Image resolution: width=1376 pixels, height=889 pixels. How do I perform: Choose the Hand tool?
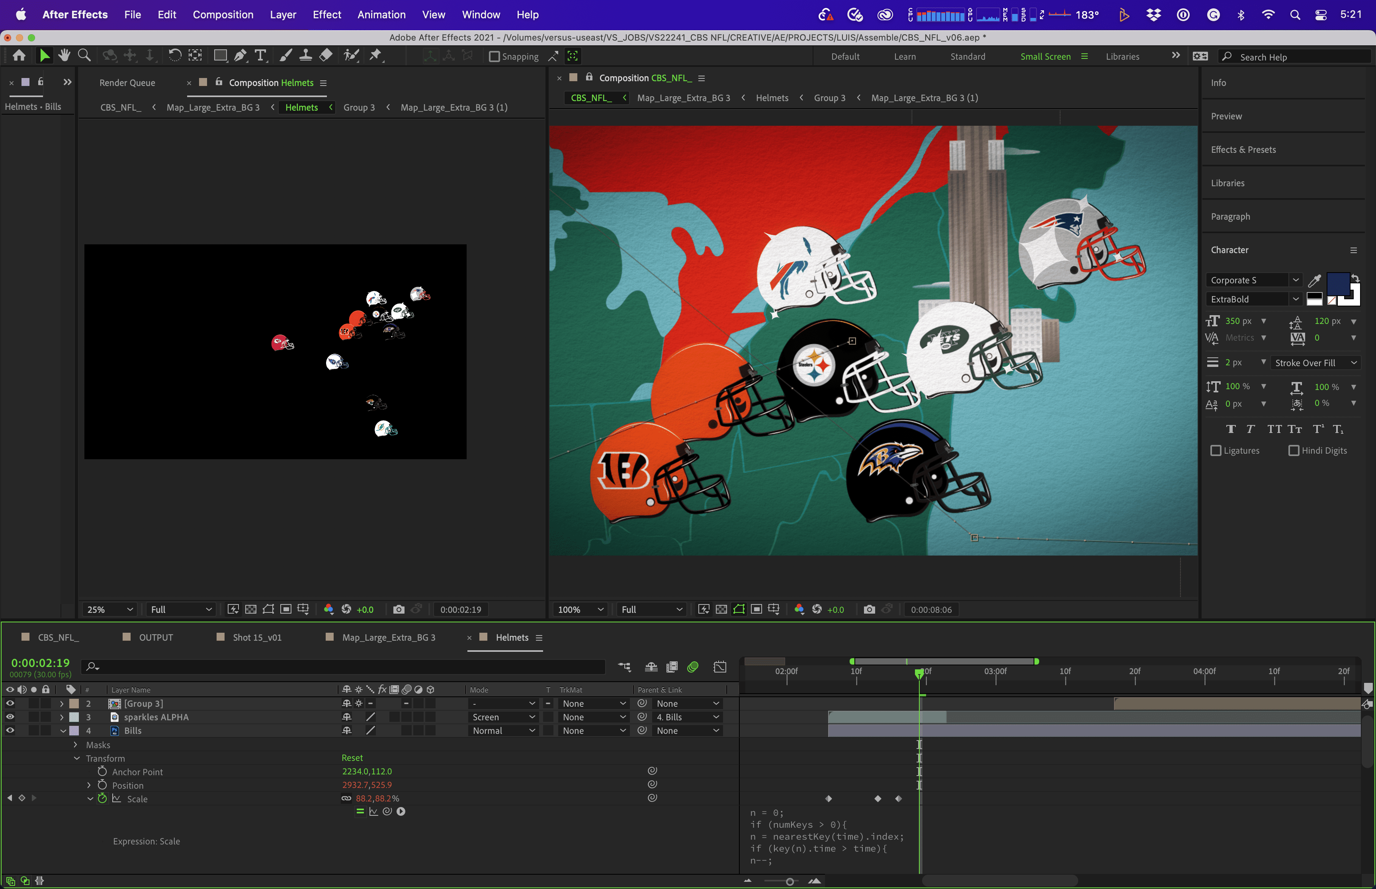(x=64, y=55)
